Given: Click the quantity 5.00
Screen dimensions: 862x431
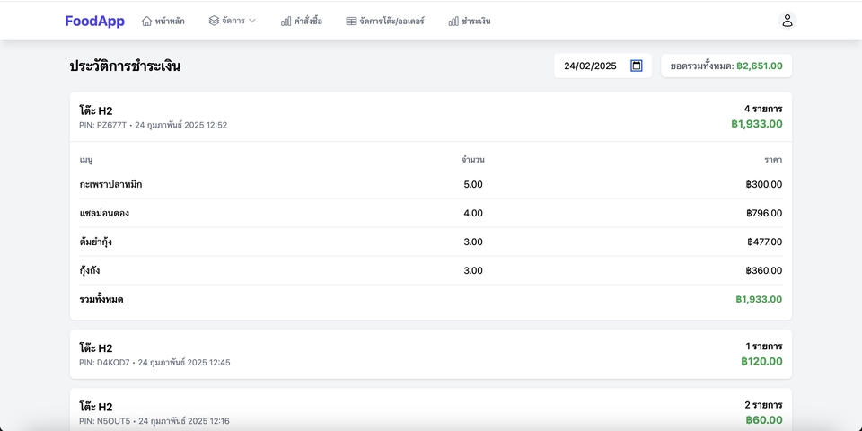Looking at the screenshot, I should coord(473,185).
